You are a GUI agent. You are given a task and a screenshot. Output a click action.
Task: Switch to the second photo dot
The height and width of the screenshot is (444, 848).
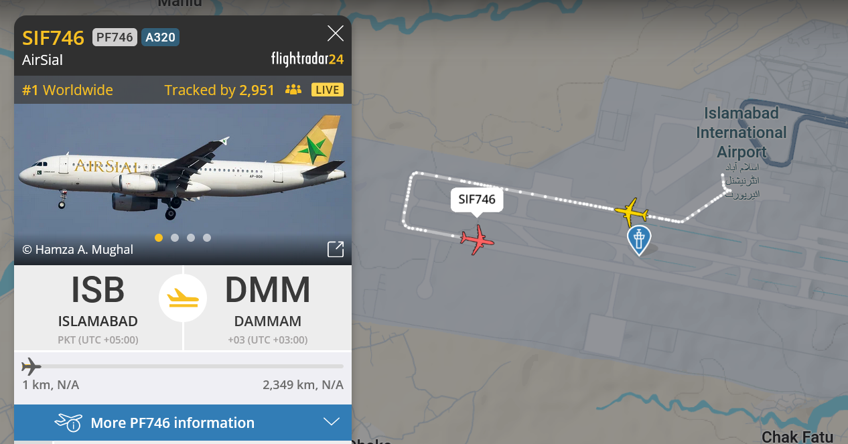tap(175, 237)
